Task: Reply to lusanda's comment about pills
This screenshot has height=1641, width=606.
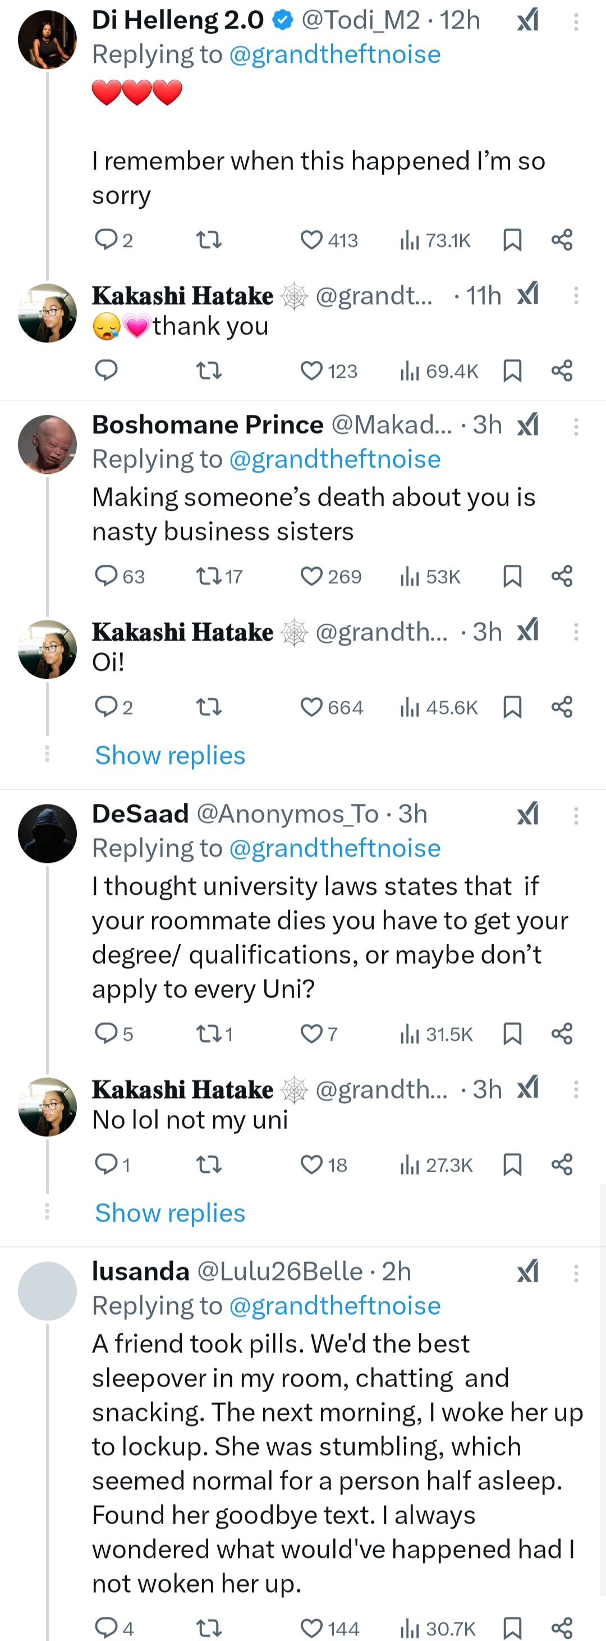Action: point(105,1628)
